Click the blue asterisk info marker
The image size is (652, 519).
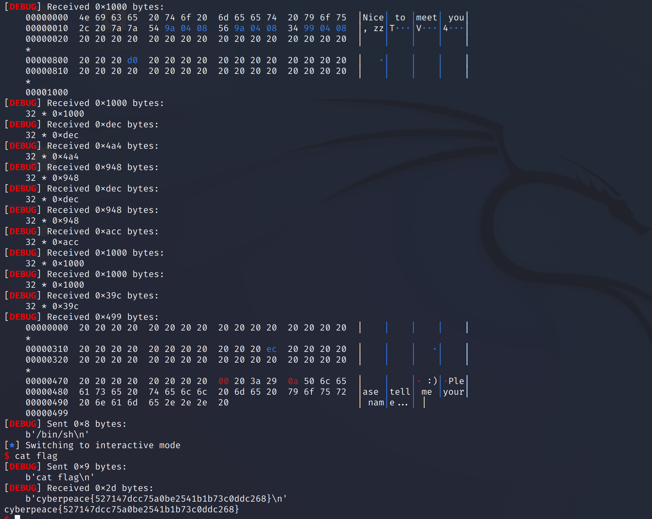click(12, 445)
